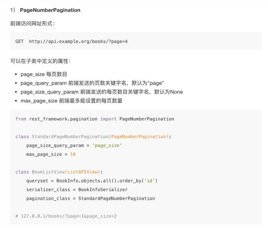Select the page_size 每页数目 bullet item

44,74
